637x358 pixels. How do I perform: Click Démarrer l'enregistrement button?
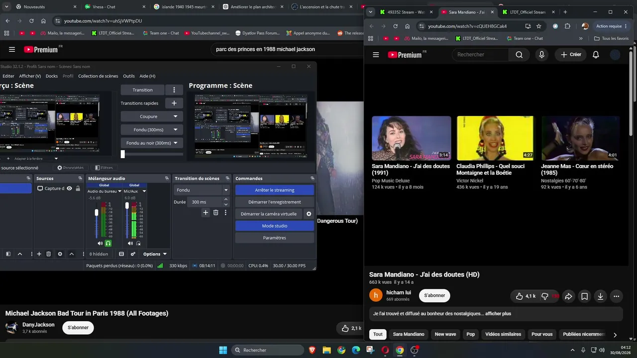click(275, 202)
